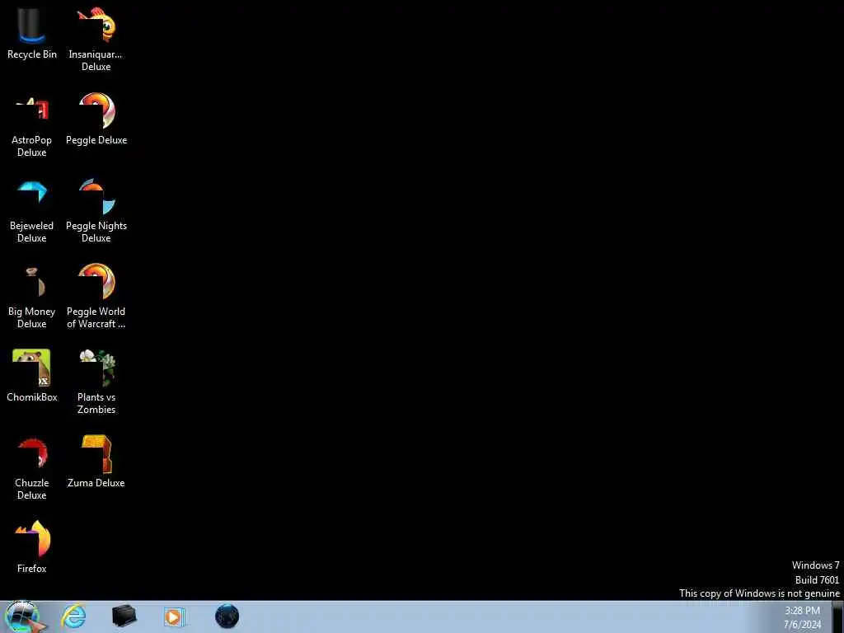Select the ChomikBox desktop icon
The image size is (844, 633).
pos(32,368)
